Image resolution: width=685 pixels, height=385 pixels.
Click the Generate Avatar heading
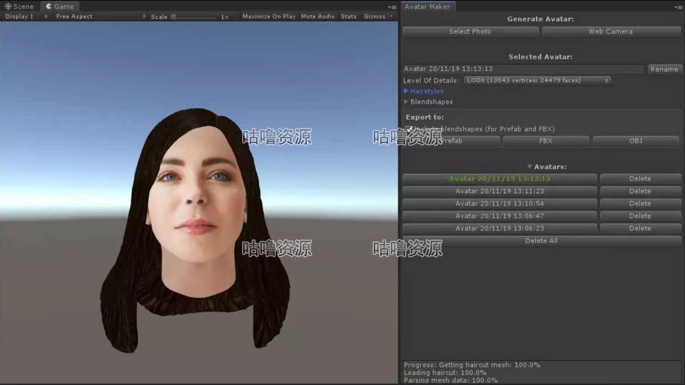tap(540, 19)
